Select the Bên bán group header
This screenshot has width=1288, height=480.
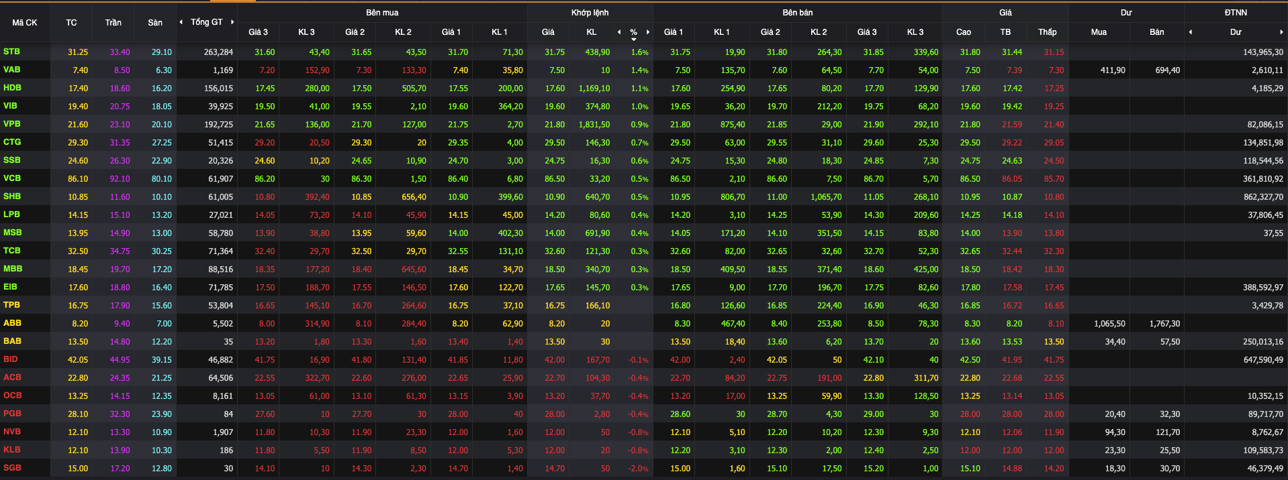[x=797, y=13]
